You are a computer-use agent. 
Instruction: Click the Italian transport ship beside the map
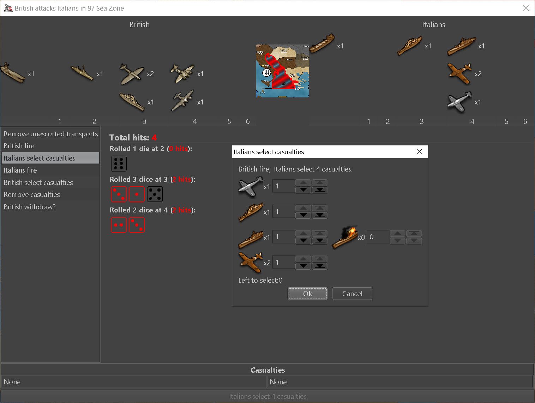coord(322,44)
